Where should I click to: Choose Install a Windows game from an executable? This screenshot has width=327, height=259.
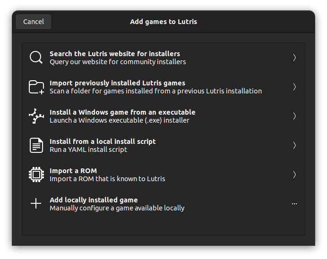[x=122, y=112]
